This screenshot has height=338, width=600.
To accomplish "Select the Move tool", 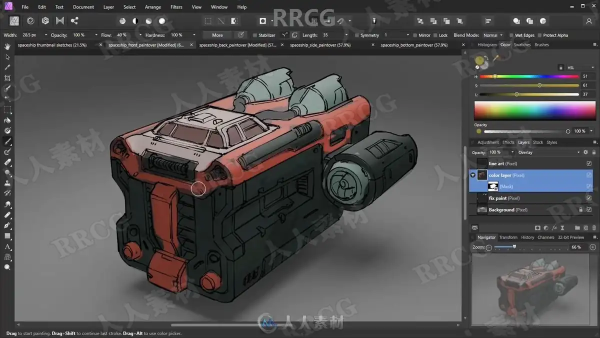I will coord(7,57).
